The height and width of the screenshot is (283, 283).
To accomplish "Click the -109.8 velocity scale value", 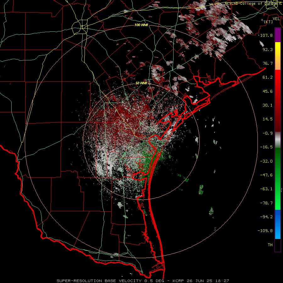I will coord(265,231).
